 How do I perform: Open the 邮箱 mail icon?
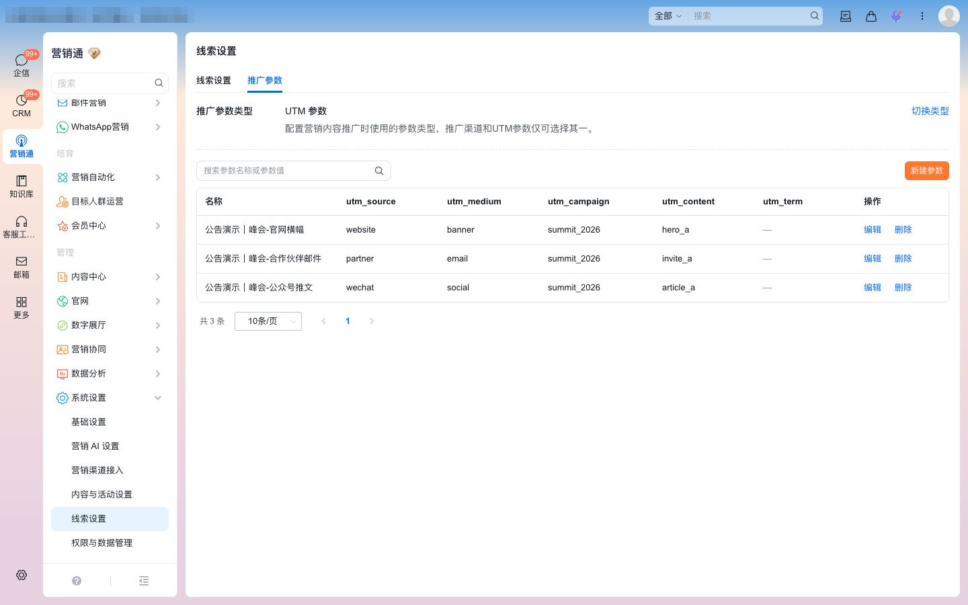(x=22, y=267)
